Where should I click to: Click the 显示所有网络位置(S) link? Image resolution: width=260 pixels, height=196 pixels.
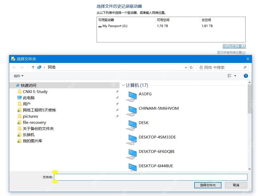[x=231, y=53]
